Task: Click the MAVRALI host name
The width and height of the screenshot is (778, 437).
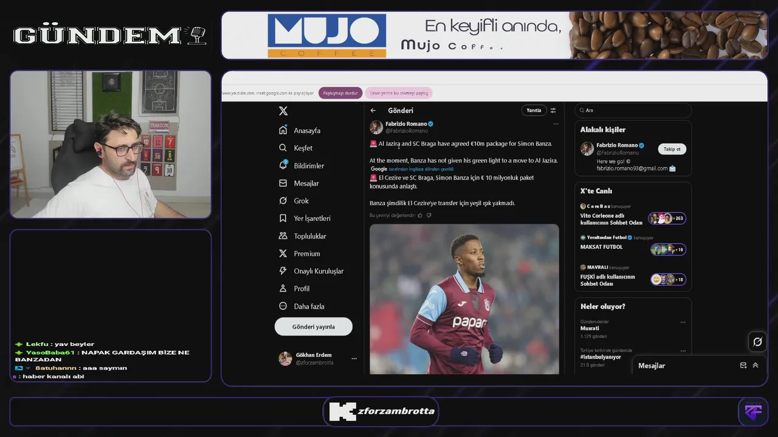Action: 597,267
